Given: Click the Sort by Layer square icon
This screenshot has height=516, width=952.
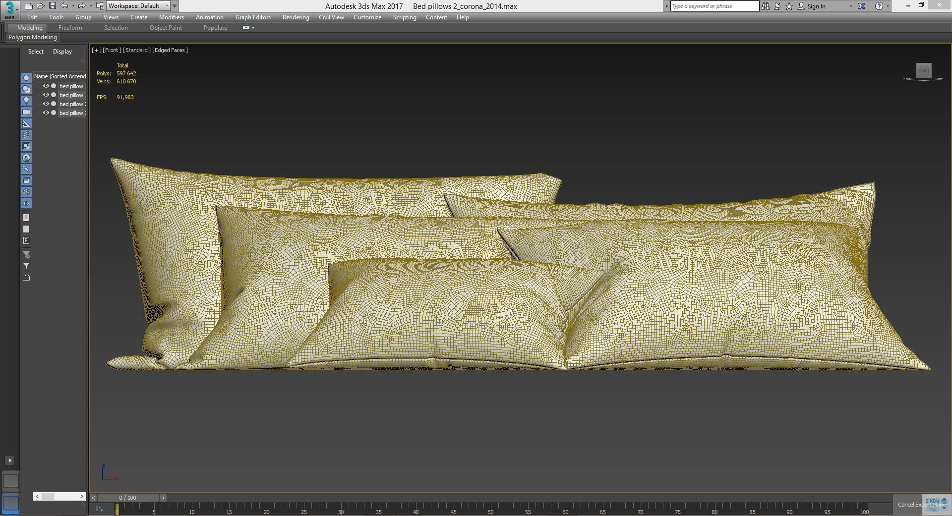Looking at the screenshot, I should pyautogui.click(x=26, y=229).
